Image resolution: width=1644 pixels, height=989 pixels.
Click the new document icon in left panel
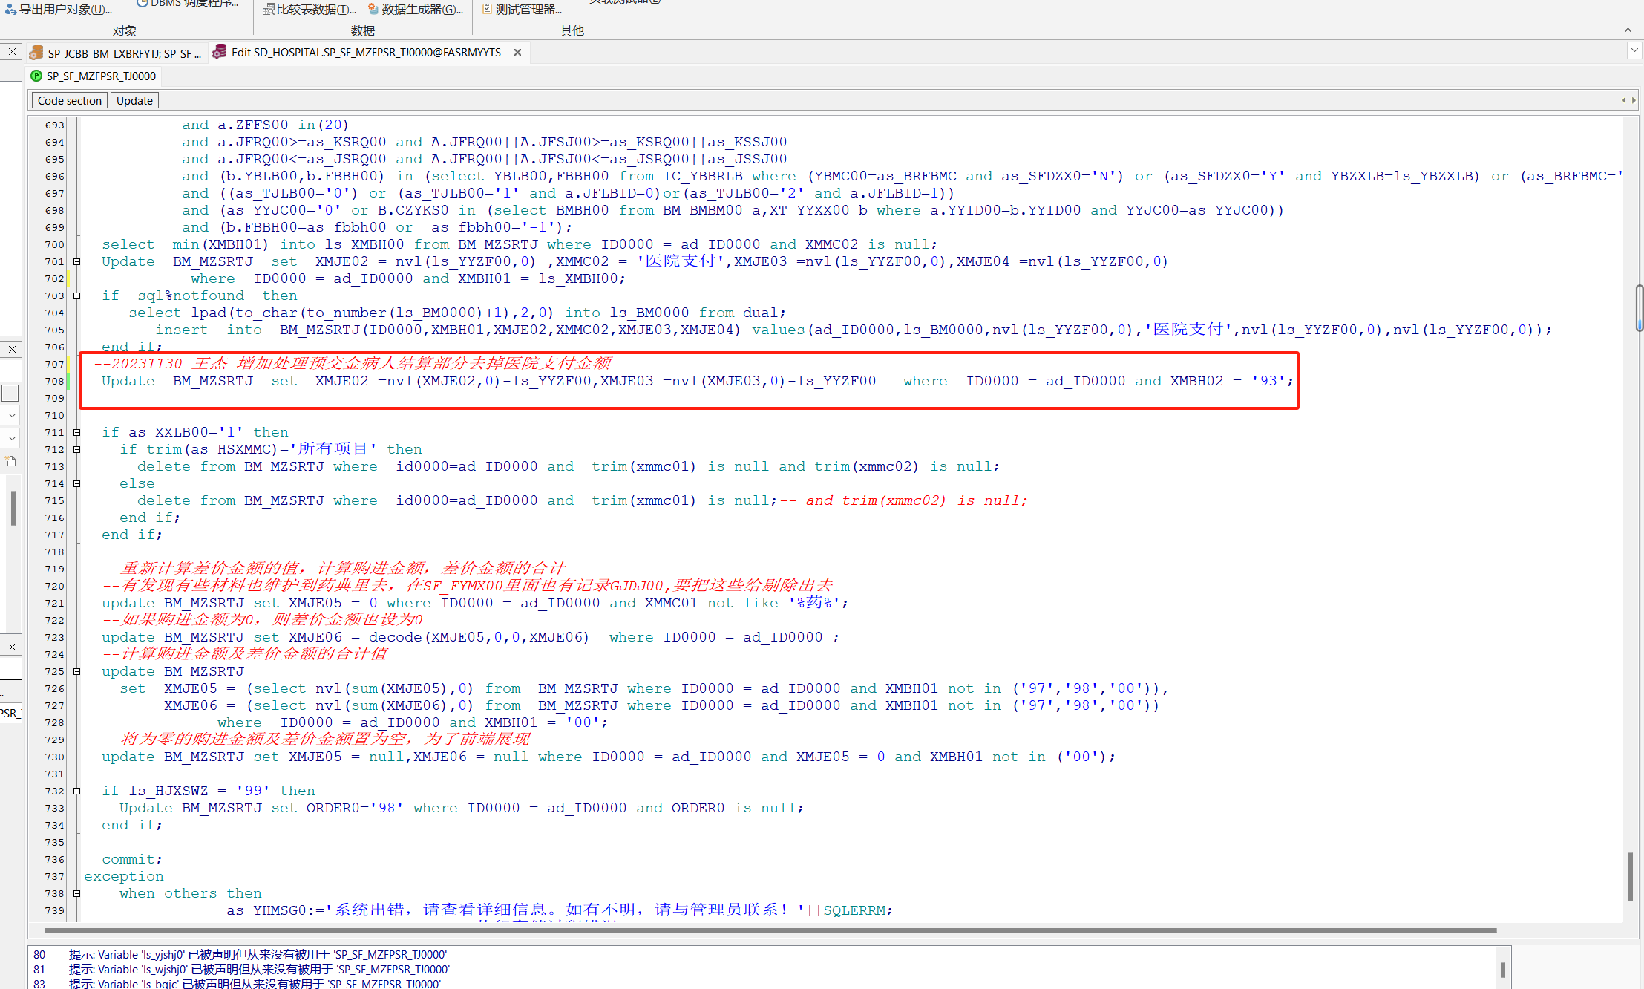pos(10,461)
